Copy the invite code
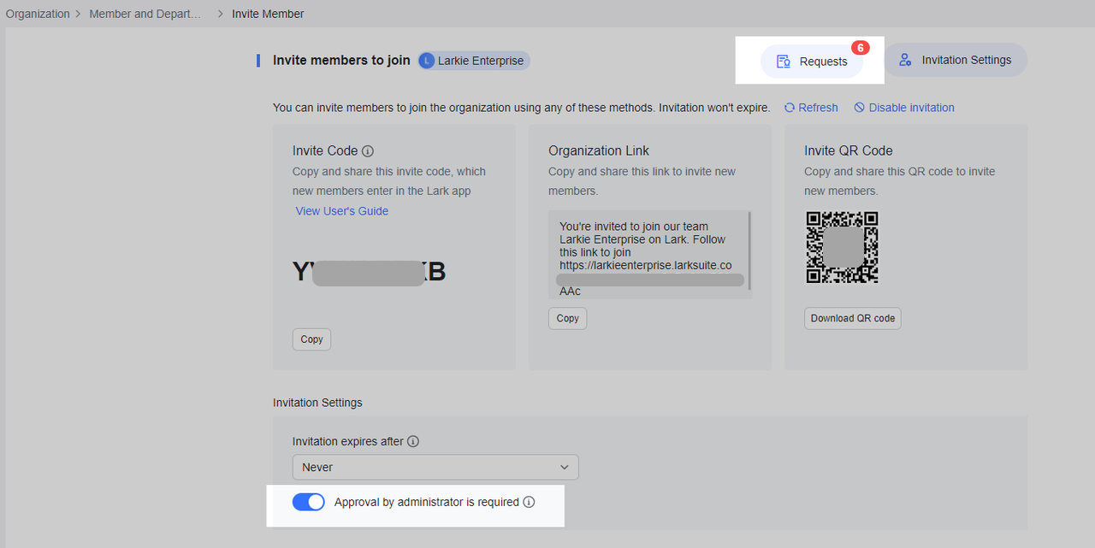This screenshot has width=1095, height=548. [311, 339]
